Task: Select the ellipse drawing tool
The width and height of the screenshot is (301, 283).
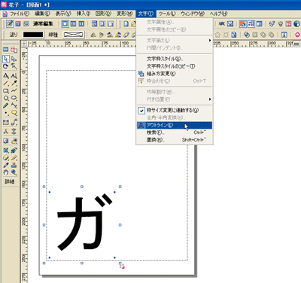Action: [x=14, y=98]
